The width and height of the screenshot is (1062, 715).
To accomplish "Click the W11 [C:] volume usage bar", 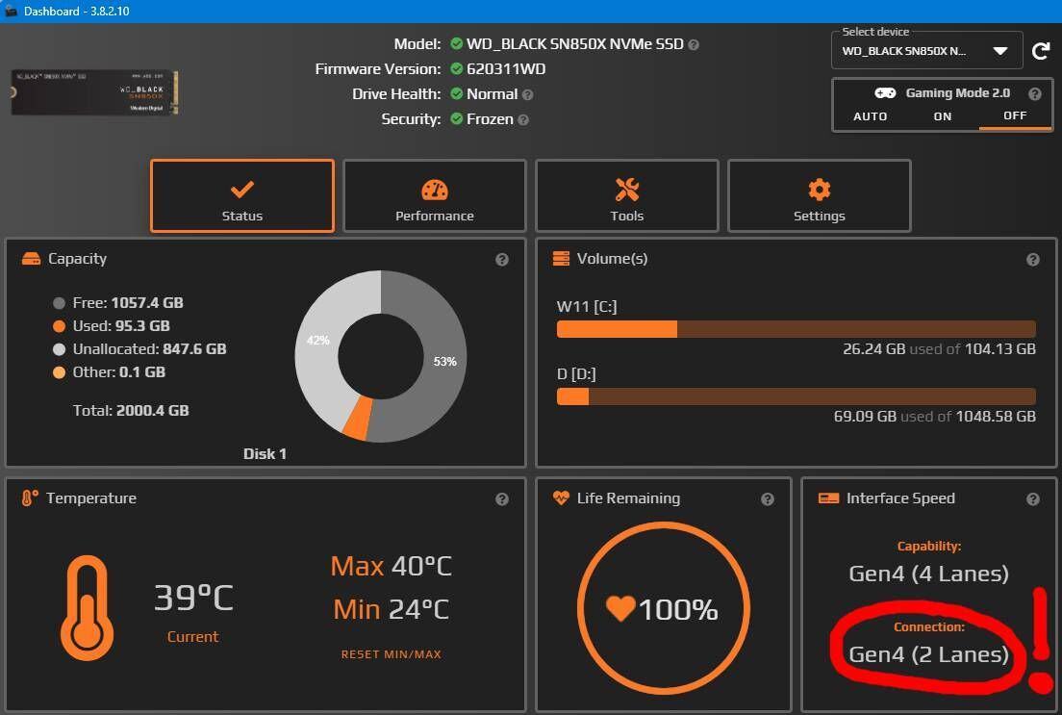I will [796, 329].
